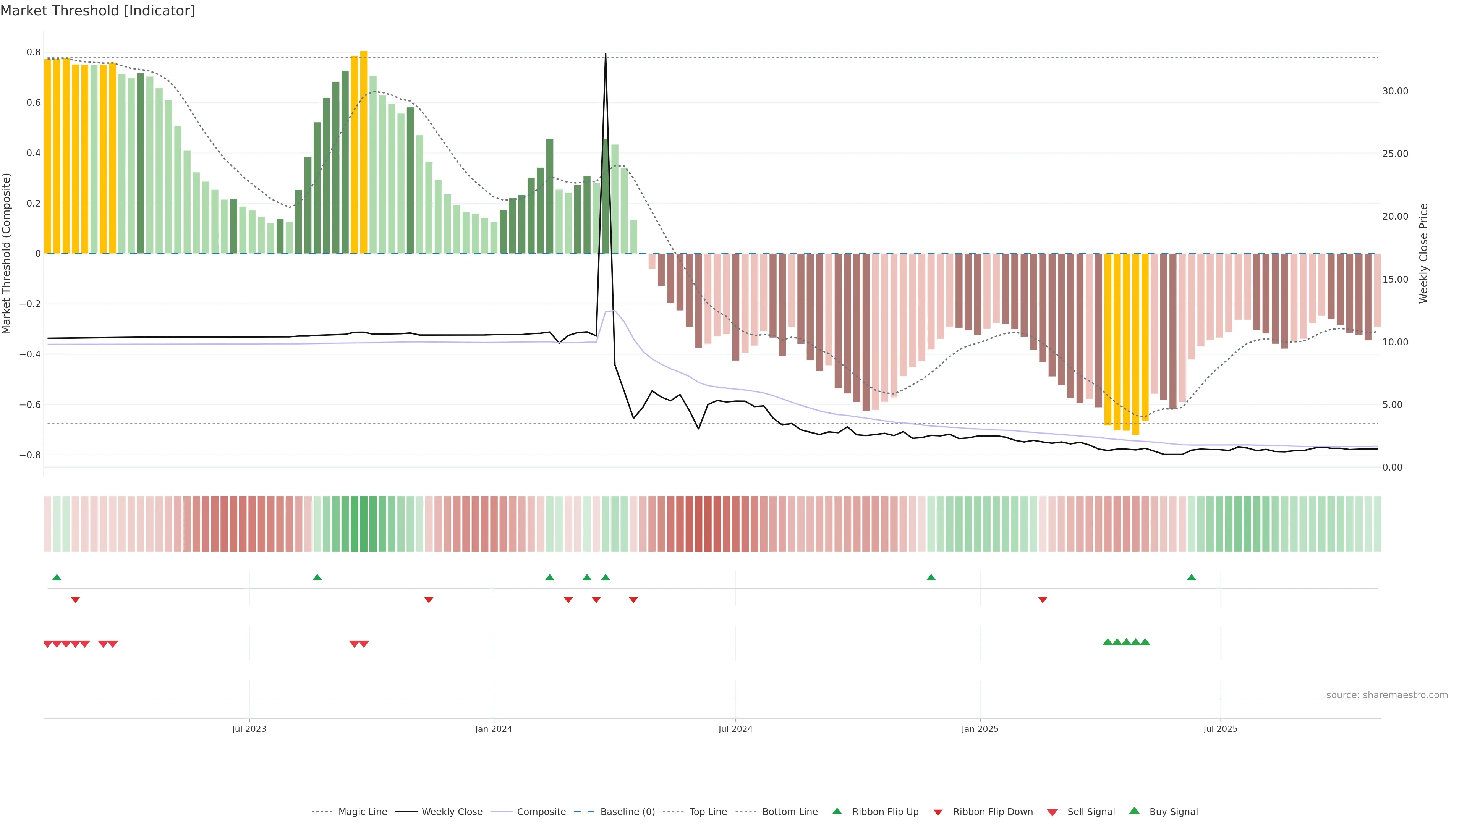Click the Ribbon Flip Down legend triangle
This screenshot has width=1467, height=825.
click(938, 812)
